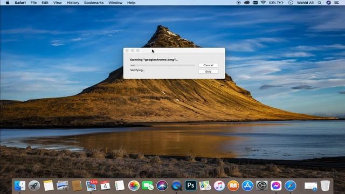
Task: Skip the disk image verification
Action: pyautogui.click(x=208, y=72)
